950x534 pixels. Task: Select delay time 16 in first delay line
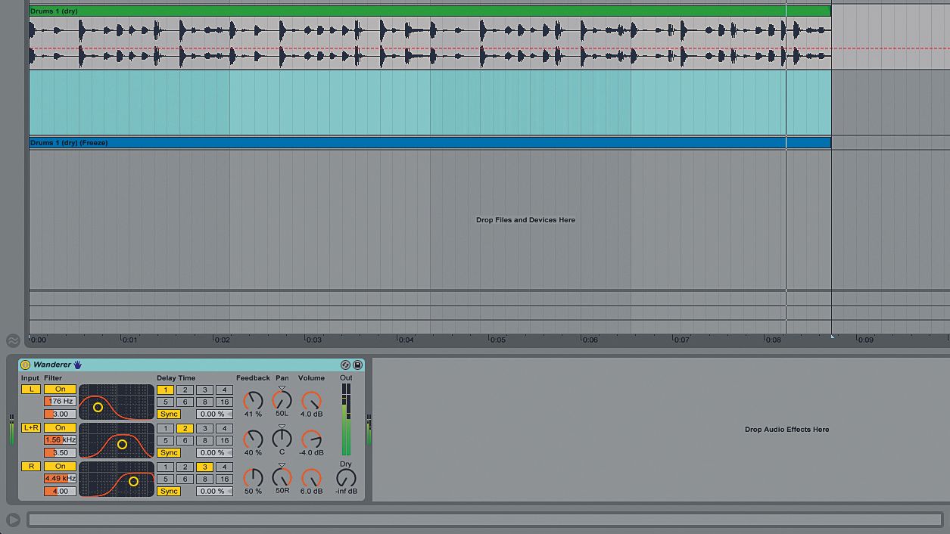click(224, 402)
